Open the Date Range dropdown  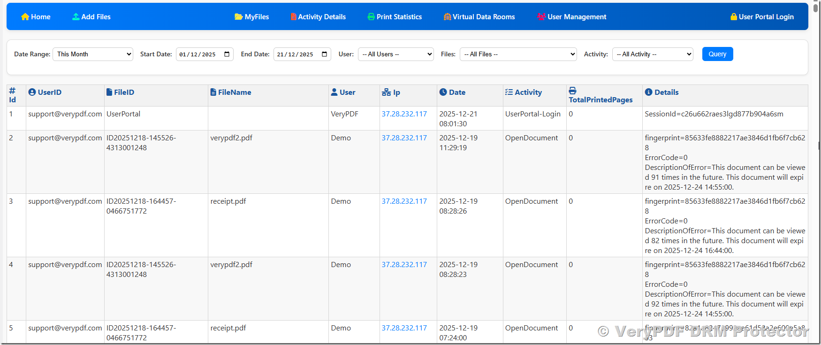pyautogui.click(x=93, y=54)
